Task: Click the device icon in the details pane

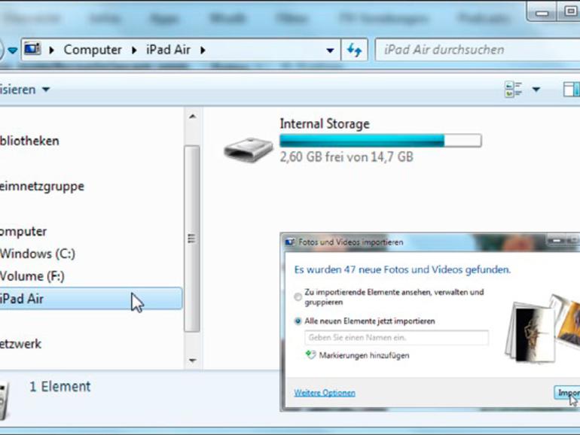Action: pos(4,401)
